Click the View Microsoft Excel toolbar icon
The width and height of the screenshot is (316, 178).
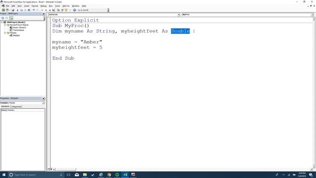(3, 10)
